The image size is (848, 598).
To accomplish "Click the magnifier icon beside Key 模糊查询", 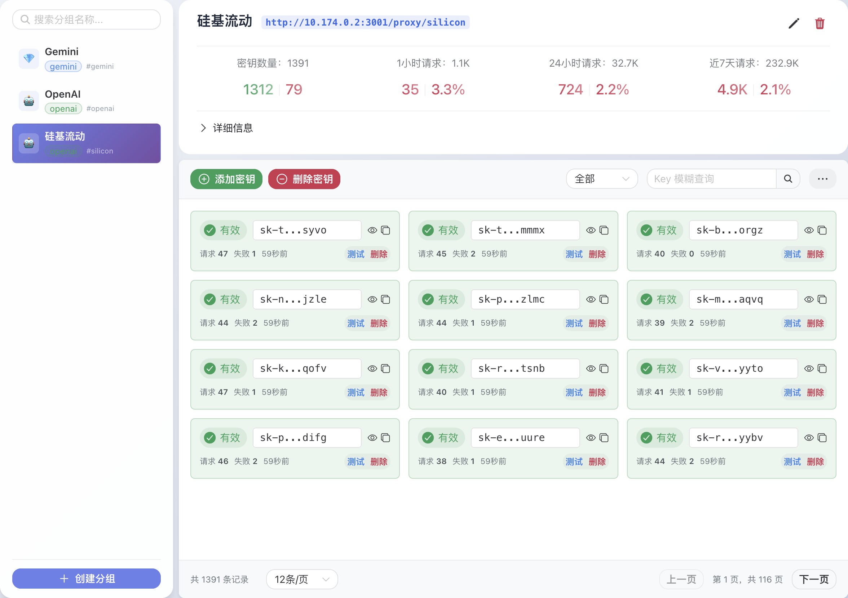I will 788,179.
